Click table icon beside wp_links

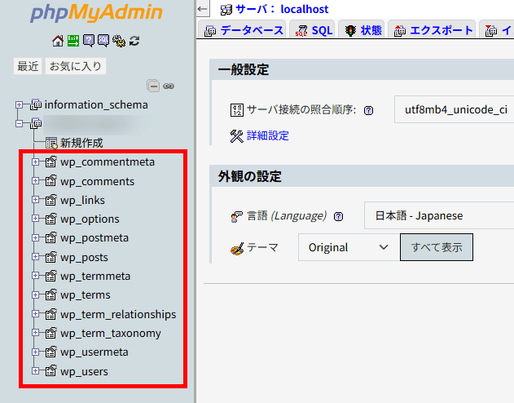tap(51, 200)
